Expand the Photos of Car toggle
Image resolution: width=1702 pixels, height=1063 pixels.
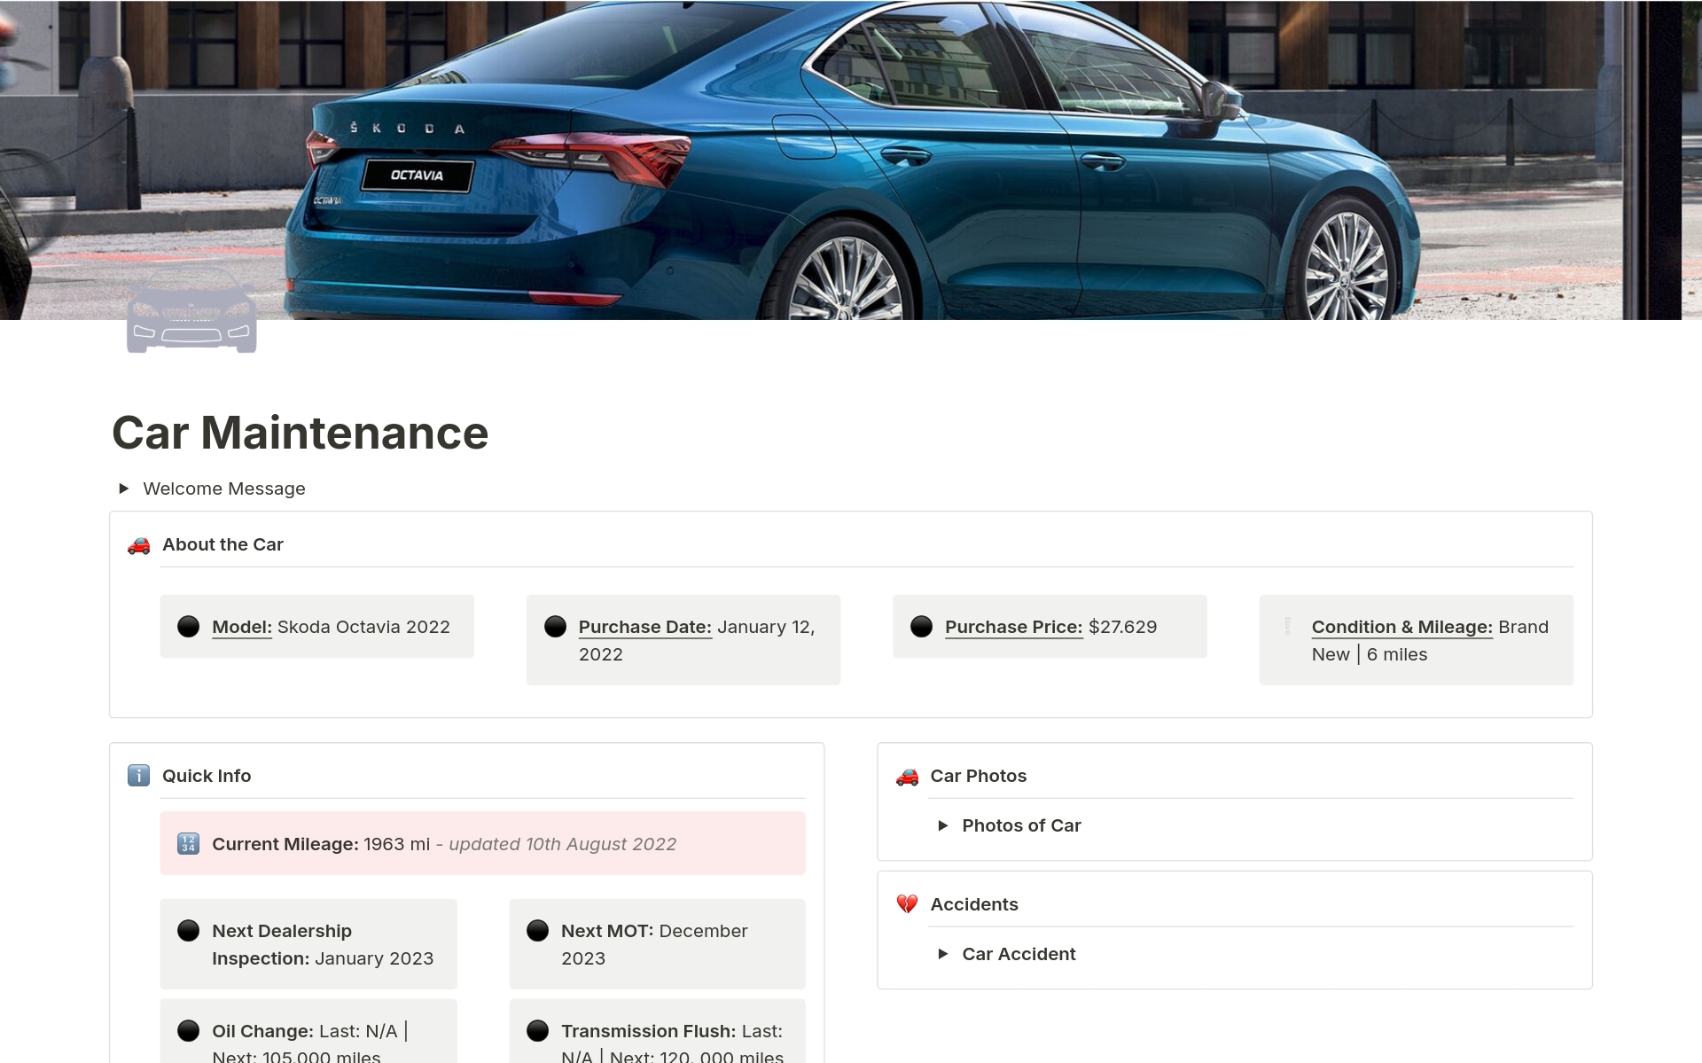943,825
